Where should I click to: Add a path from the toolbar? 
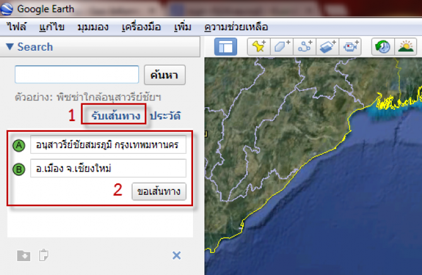pyautogui.click(x=305, y=47)
